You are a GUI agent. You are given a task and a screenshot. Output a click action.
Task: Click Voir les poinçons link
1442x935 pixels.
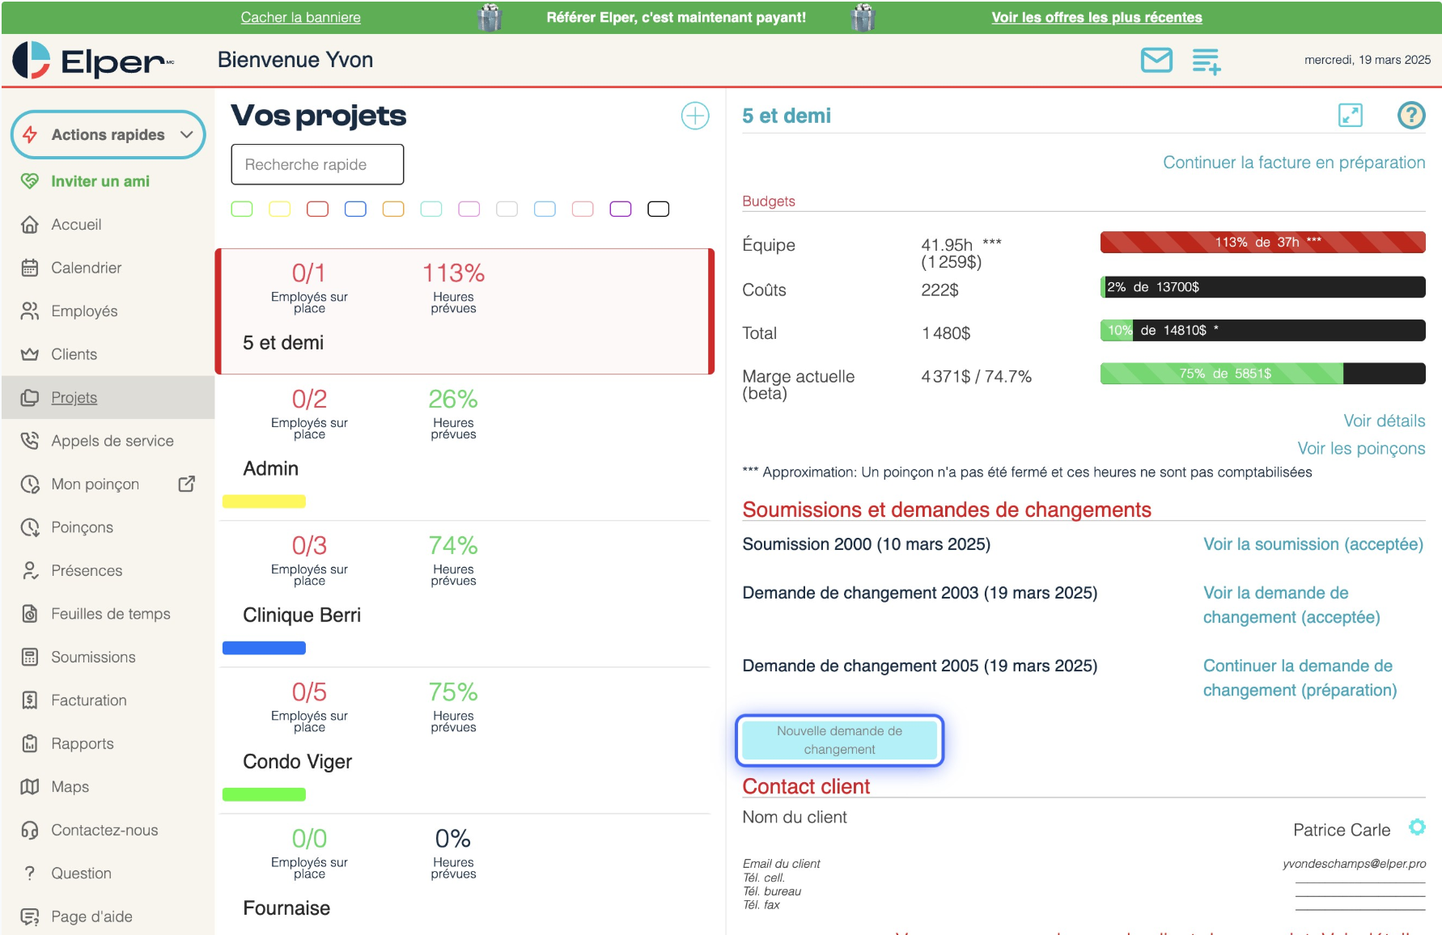1361,448
